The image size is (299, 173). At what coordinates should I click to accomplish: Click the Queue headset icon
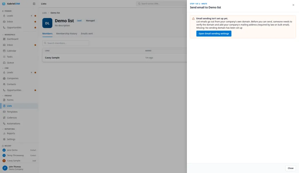click(4, 63)
